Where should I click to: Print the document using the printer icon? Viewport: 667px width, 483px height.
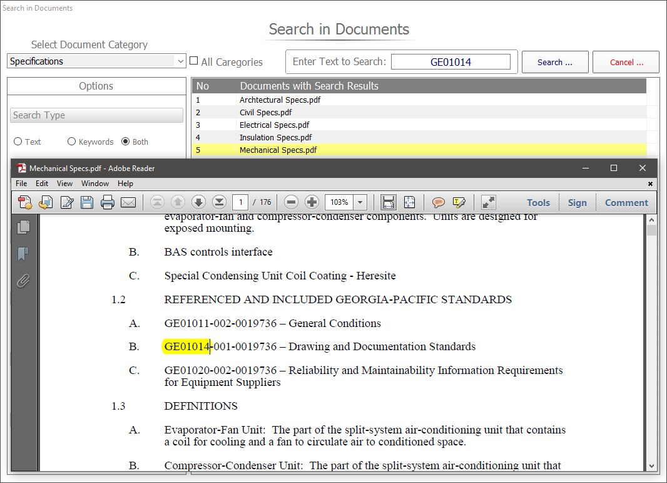point(108,202)
